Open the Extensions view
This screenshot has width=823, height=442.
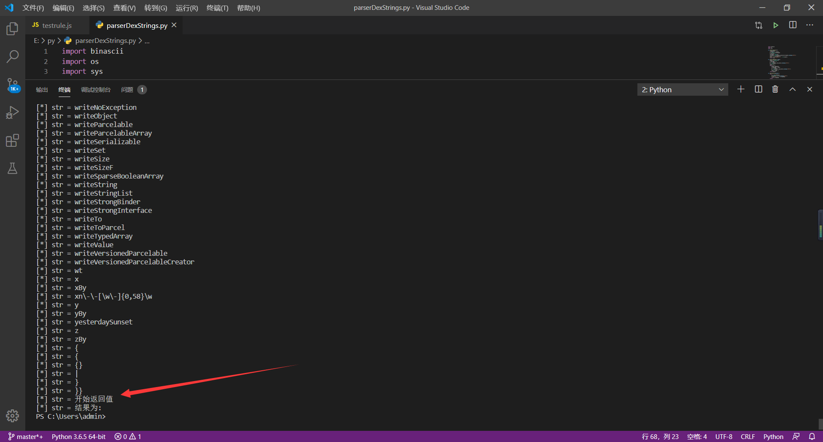point(12,140)
